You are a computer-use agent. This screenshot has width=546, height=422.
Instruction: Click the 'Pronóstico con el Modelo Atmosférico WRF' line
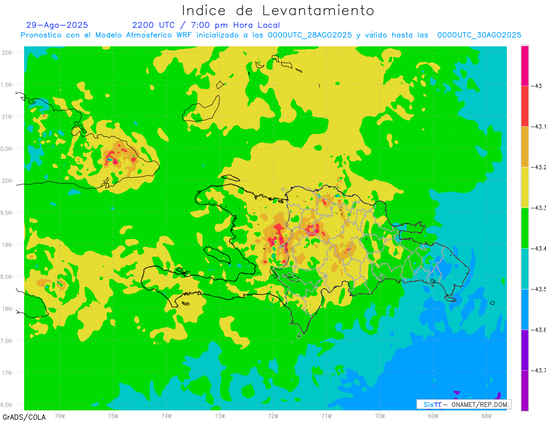point(271,35)
